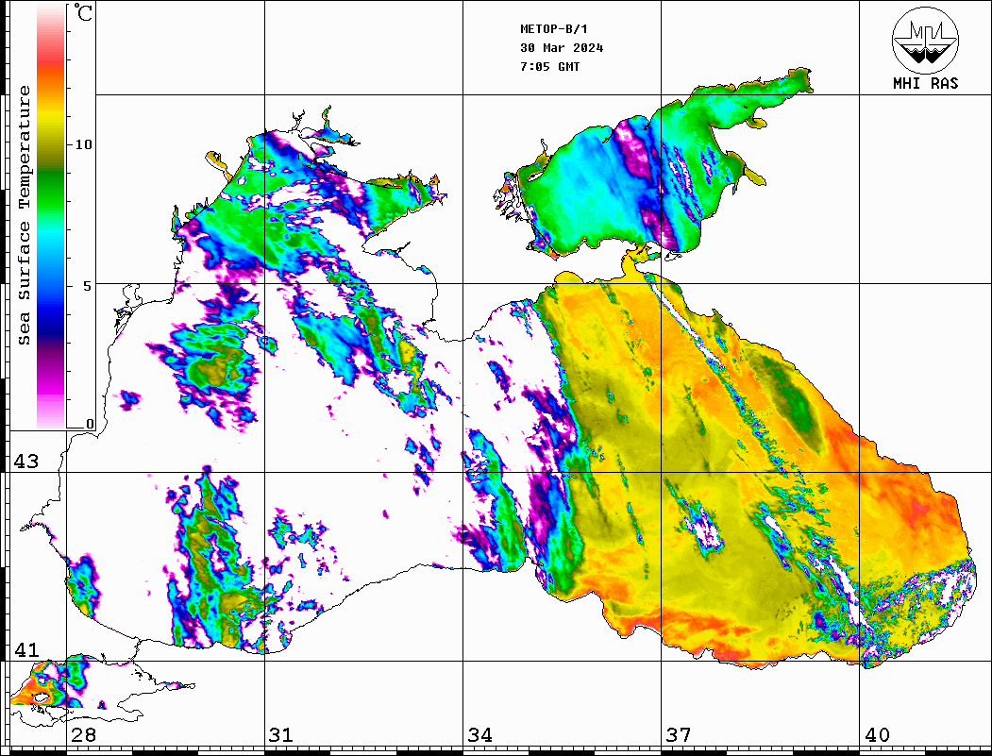Click the time '7:05 GMT'
The height and width of the screenshot is (756, 992).
(x=549, y=66)
